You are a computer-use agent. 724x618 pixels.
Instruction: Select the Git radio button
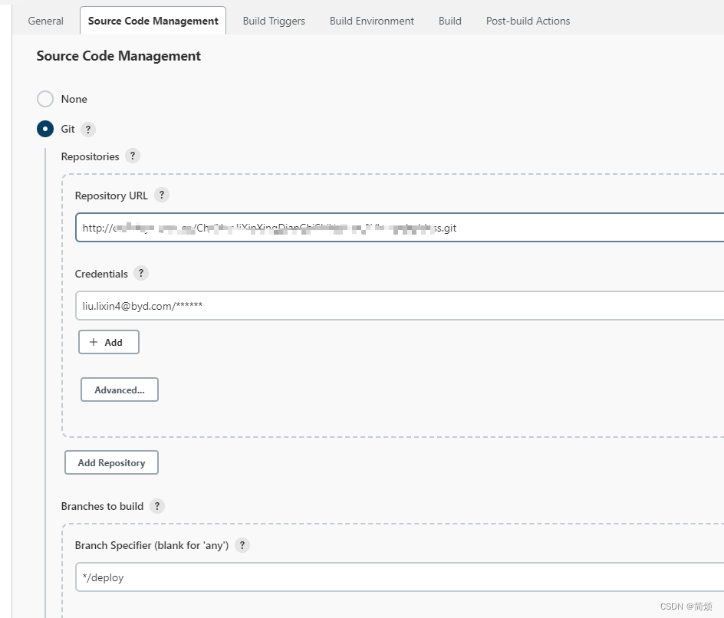click(45, 129)
